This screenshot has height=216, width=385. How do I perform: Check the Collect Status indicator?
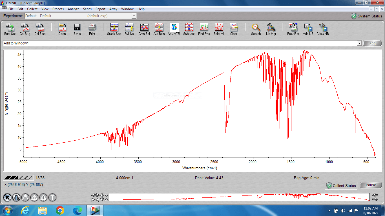[341, 186]
